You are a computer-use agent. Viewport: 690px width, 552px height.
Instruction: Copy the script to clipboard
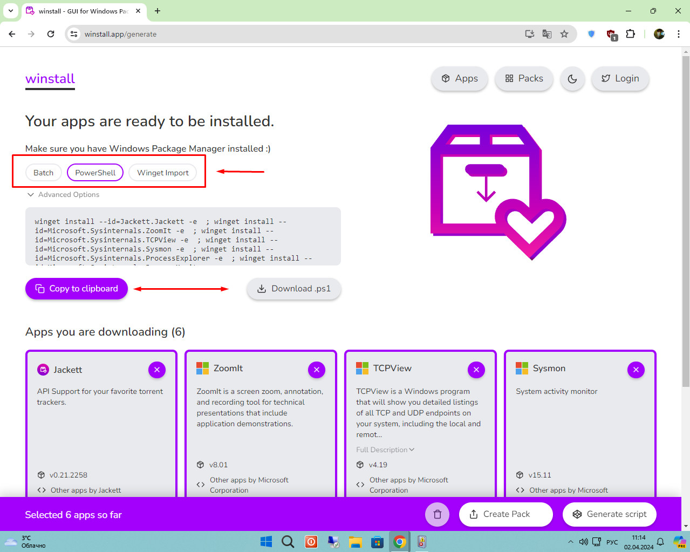pyautogui.click(x=77, y=289)
